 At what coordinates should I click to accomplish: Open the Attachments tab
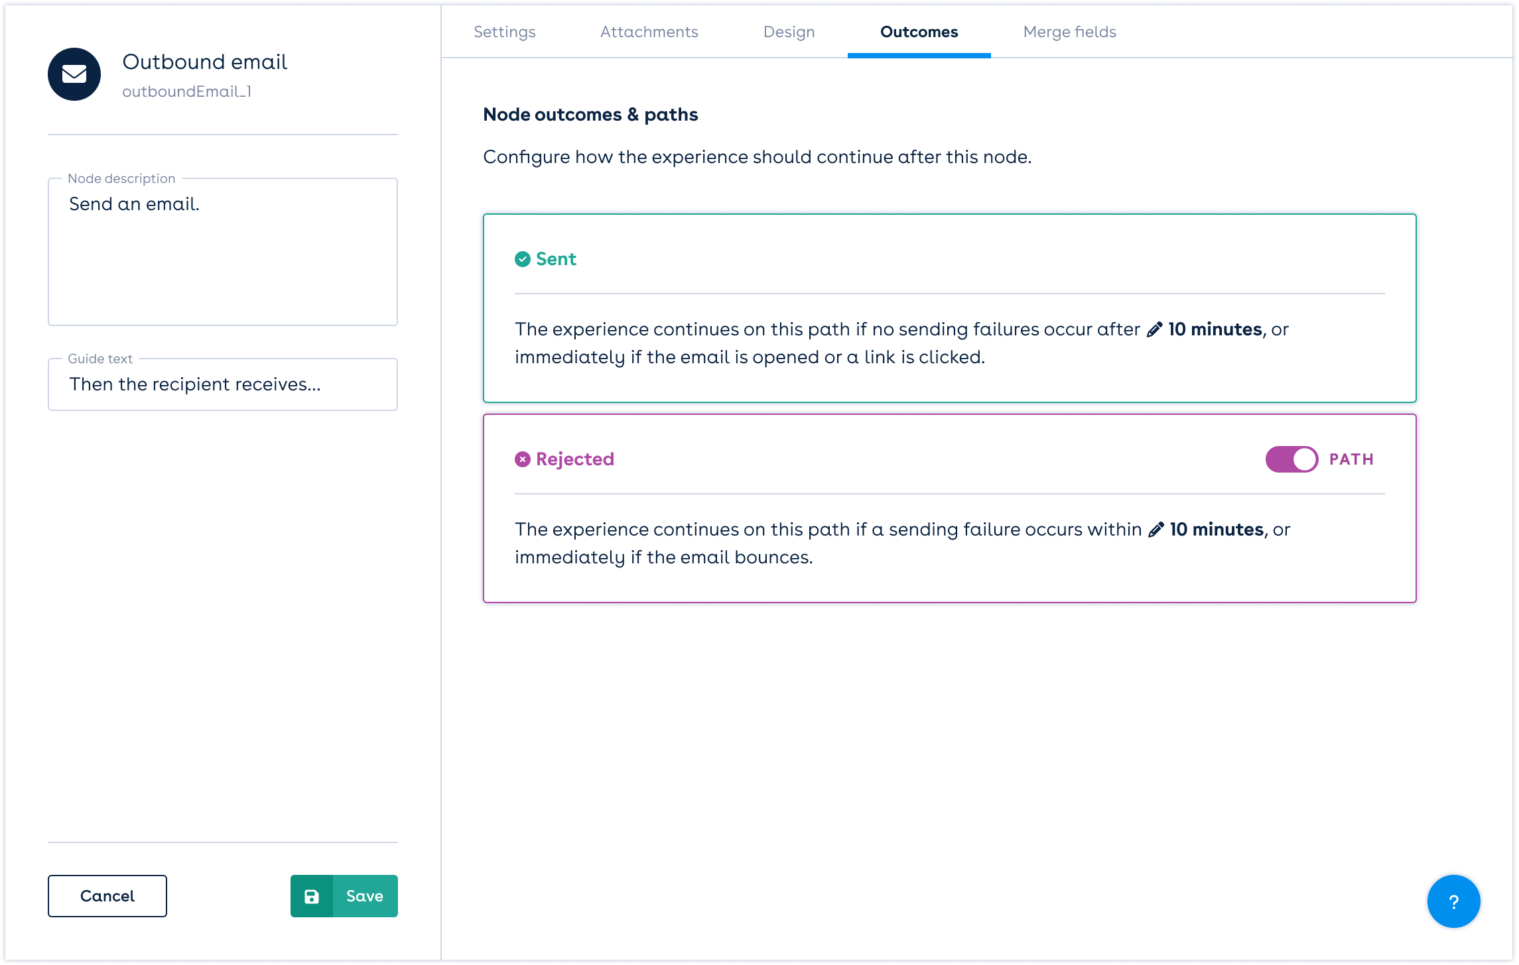(x=649, y=32)
